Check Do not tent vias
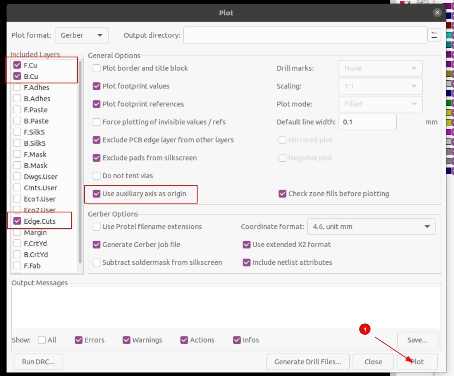 [96, 176]
